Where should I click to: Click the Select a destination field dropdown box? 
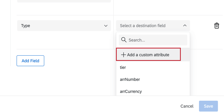coord(153,26)
